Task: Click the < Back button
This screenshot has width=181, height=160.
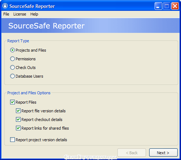Action: 132,153
